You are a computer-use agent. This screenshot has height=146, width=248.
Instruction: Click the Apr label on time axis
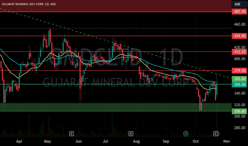(x=19, y=141)
